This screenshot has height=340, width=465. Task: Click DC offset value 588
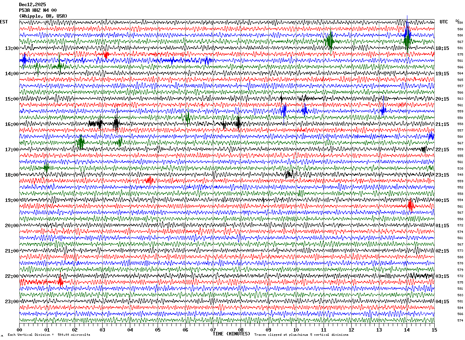[460, 257]
